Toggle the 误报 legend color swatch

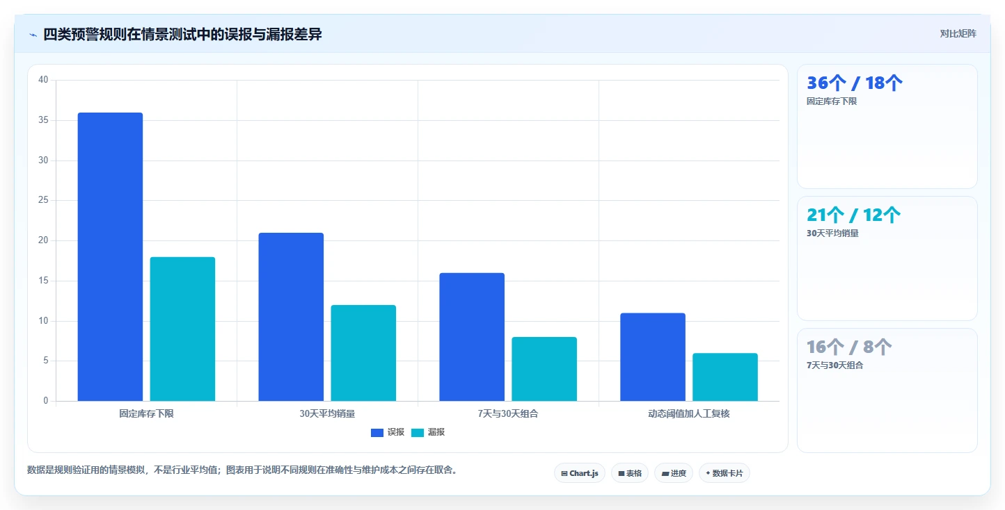coord(377,432)
